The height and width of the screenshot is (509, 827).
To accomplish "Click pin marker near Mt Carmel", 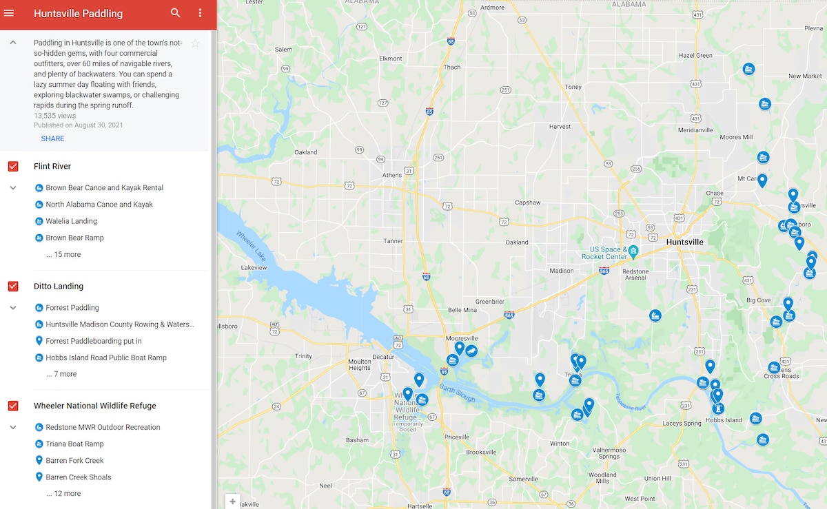I will pos(762,180).
